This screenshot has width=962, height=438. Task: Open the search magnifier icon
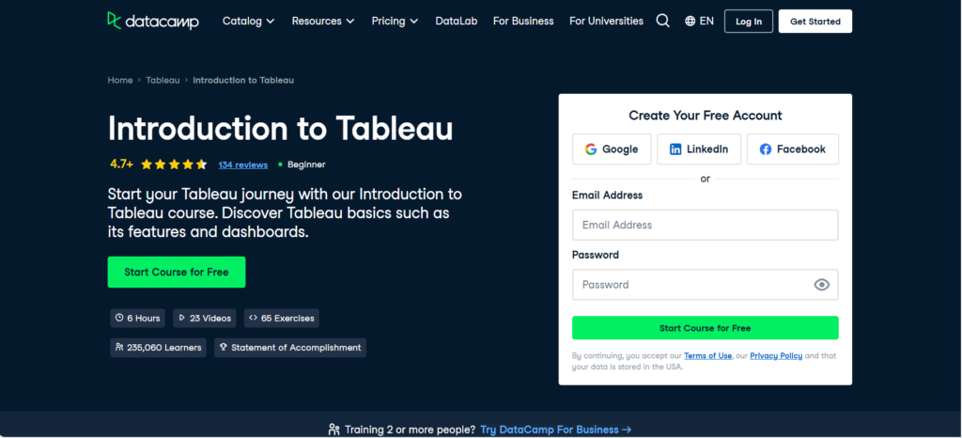[662, 21]
